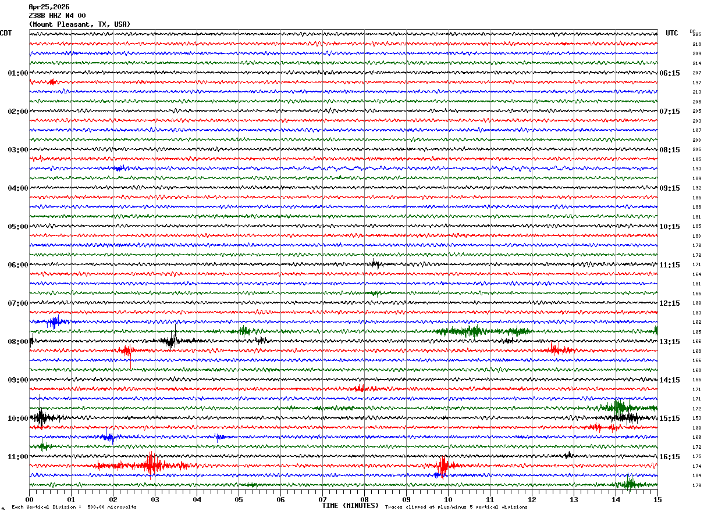Pick minute tick 06 on bottom axis
Image resolution: width=704 pixels, height=515 pixels.
(280, 499)
